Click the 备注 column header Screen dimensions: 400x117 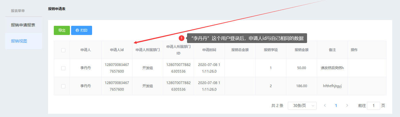tap(332, 50)
